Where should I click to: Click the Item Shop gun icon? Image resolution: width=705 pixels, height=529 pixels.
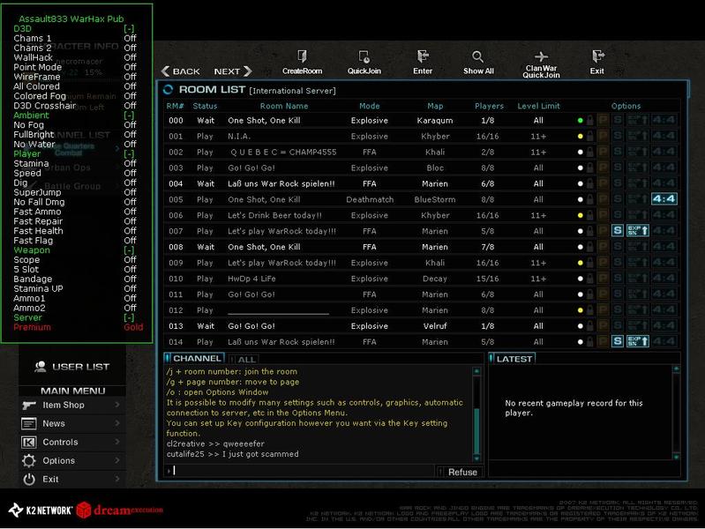29,405
